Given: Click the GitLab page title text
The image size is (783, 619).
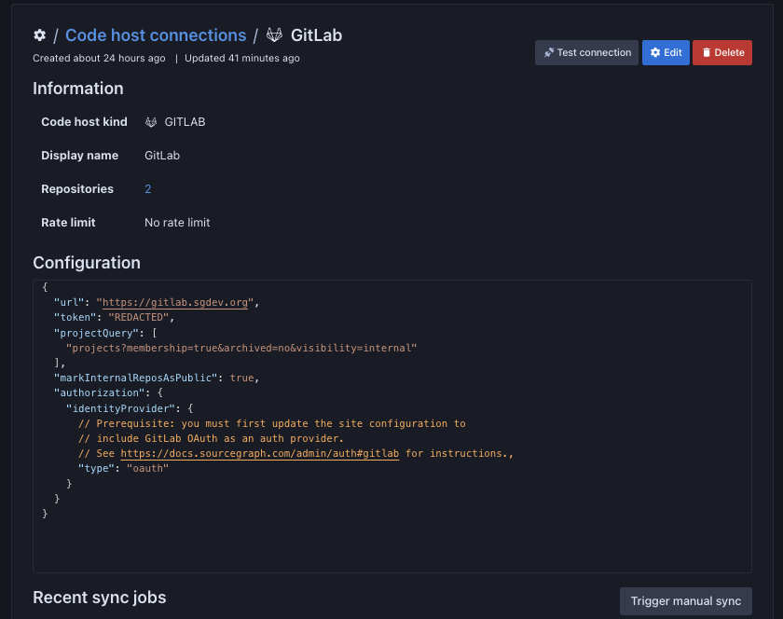Looking at the screenshot, I should [317, 35].
